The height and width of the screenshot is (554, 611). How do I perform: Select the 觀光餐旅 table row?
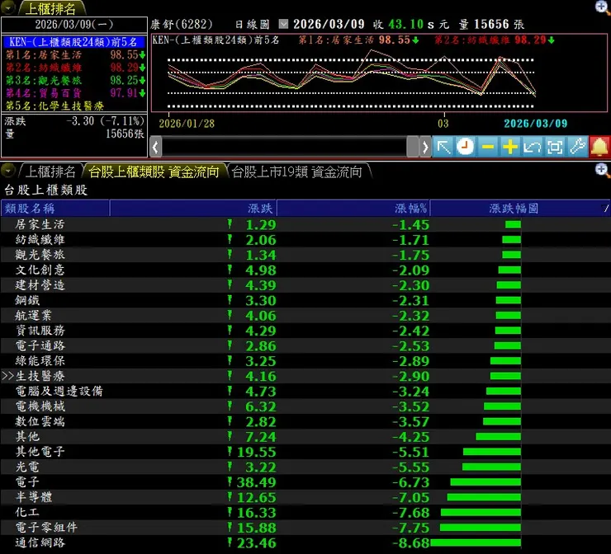tap(305, 255)
